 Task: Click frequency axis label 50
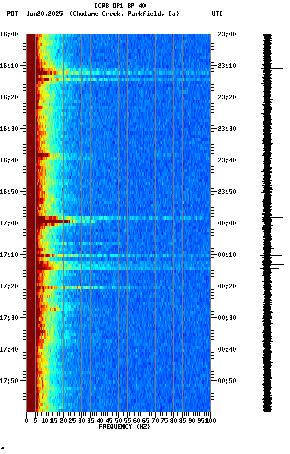pyautogui.click(x=118, y=421)
